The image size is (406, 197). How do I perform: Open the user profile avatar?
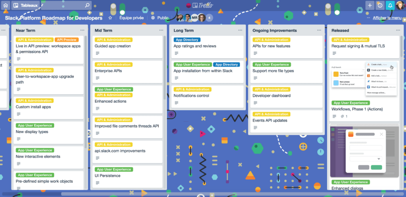(400, 5)
